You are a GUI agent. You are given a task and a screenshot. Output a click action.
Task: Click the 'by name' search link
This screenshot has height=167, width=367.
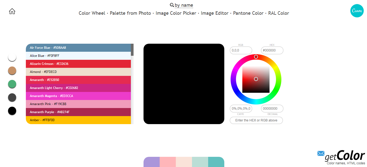184,5
